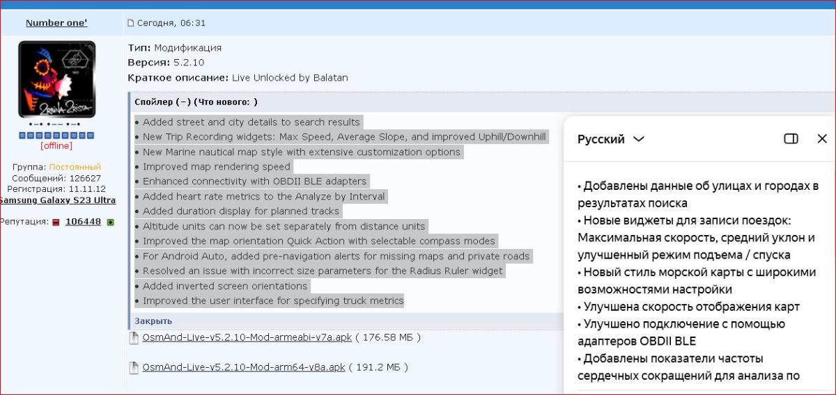The height and width of the screenshot is (395, 836).
Task: Collapse the Спойлер (Что нового) header
Action: [x=196, y=102]
